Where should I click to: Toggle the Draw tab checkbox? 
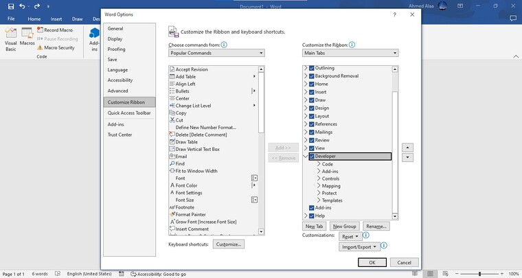pos(312,100)
